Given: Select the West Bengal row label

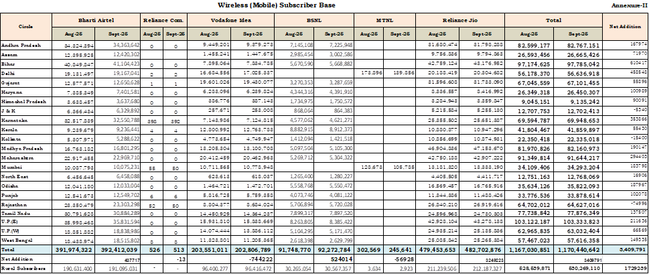Looking at the screenshot, I should coord(18,237).
